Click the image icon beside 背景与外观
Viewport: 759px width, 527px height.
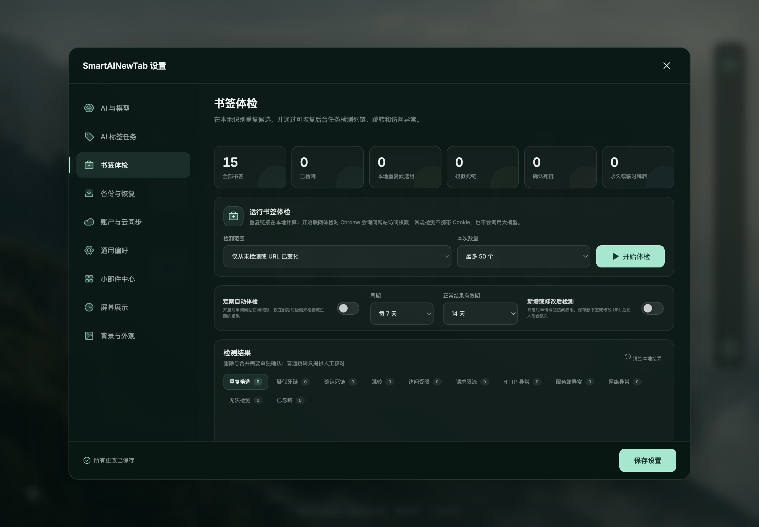point(89,336)
